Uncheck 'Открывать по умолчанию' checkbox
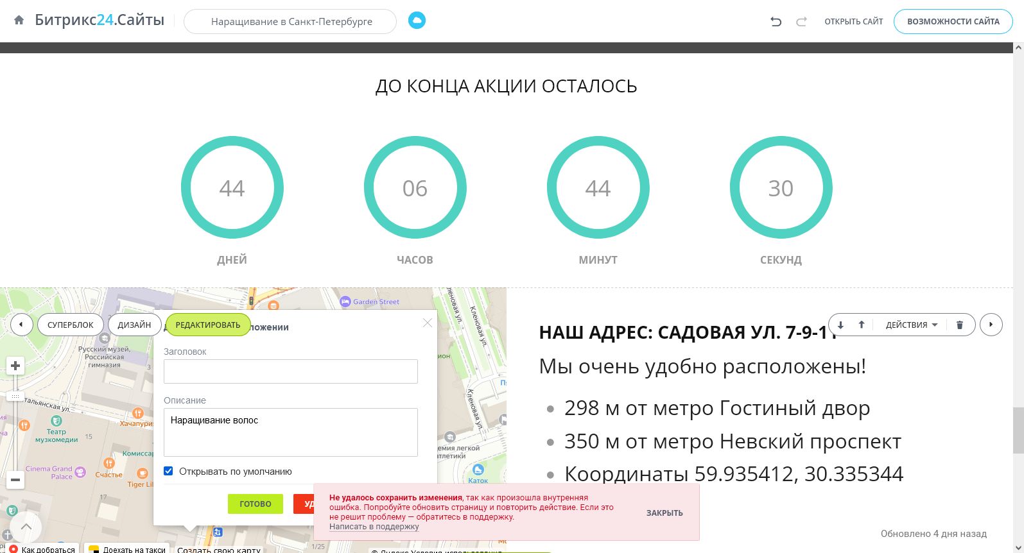Viewport: 1024px width, 553px height. coord(168,471)
